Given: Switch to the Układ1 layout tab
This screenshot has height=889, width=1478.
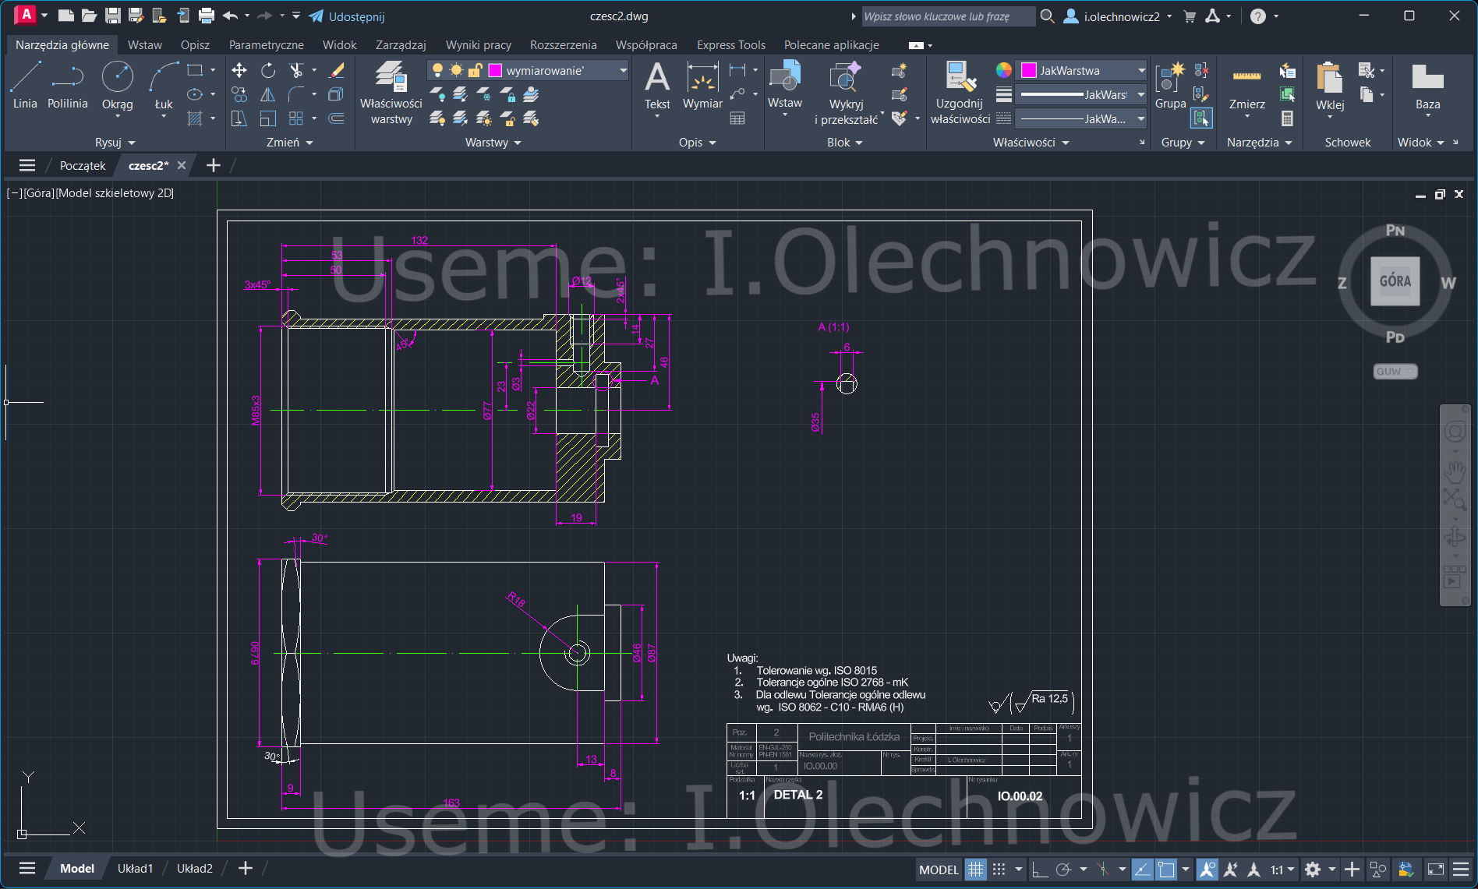Looking at the screenshot, I should pyautogui.click(x=135, y=869).
